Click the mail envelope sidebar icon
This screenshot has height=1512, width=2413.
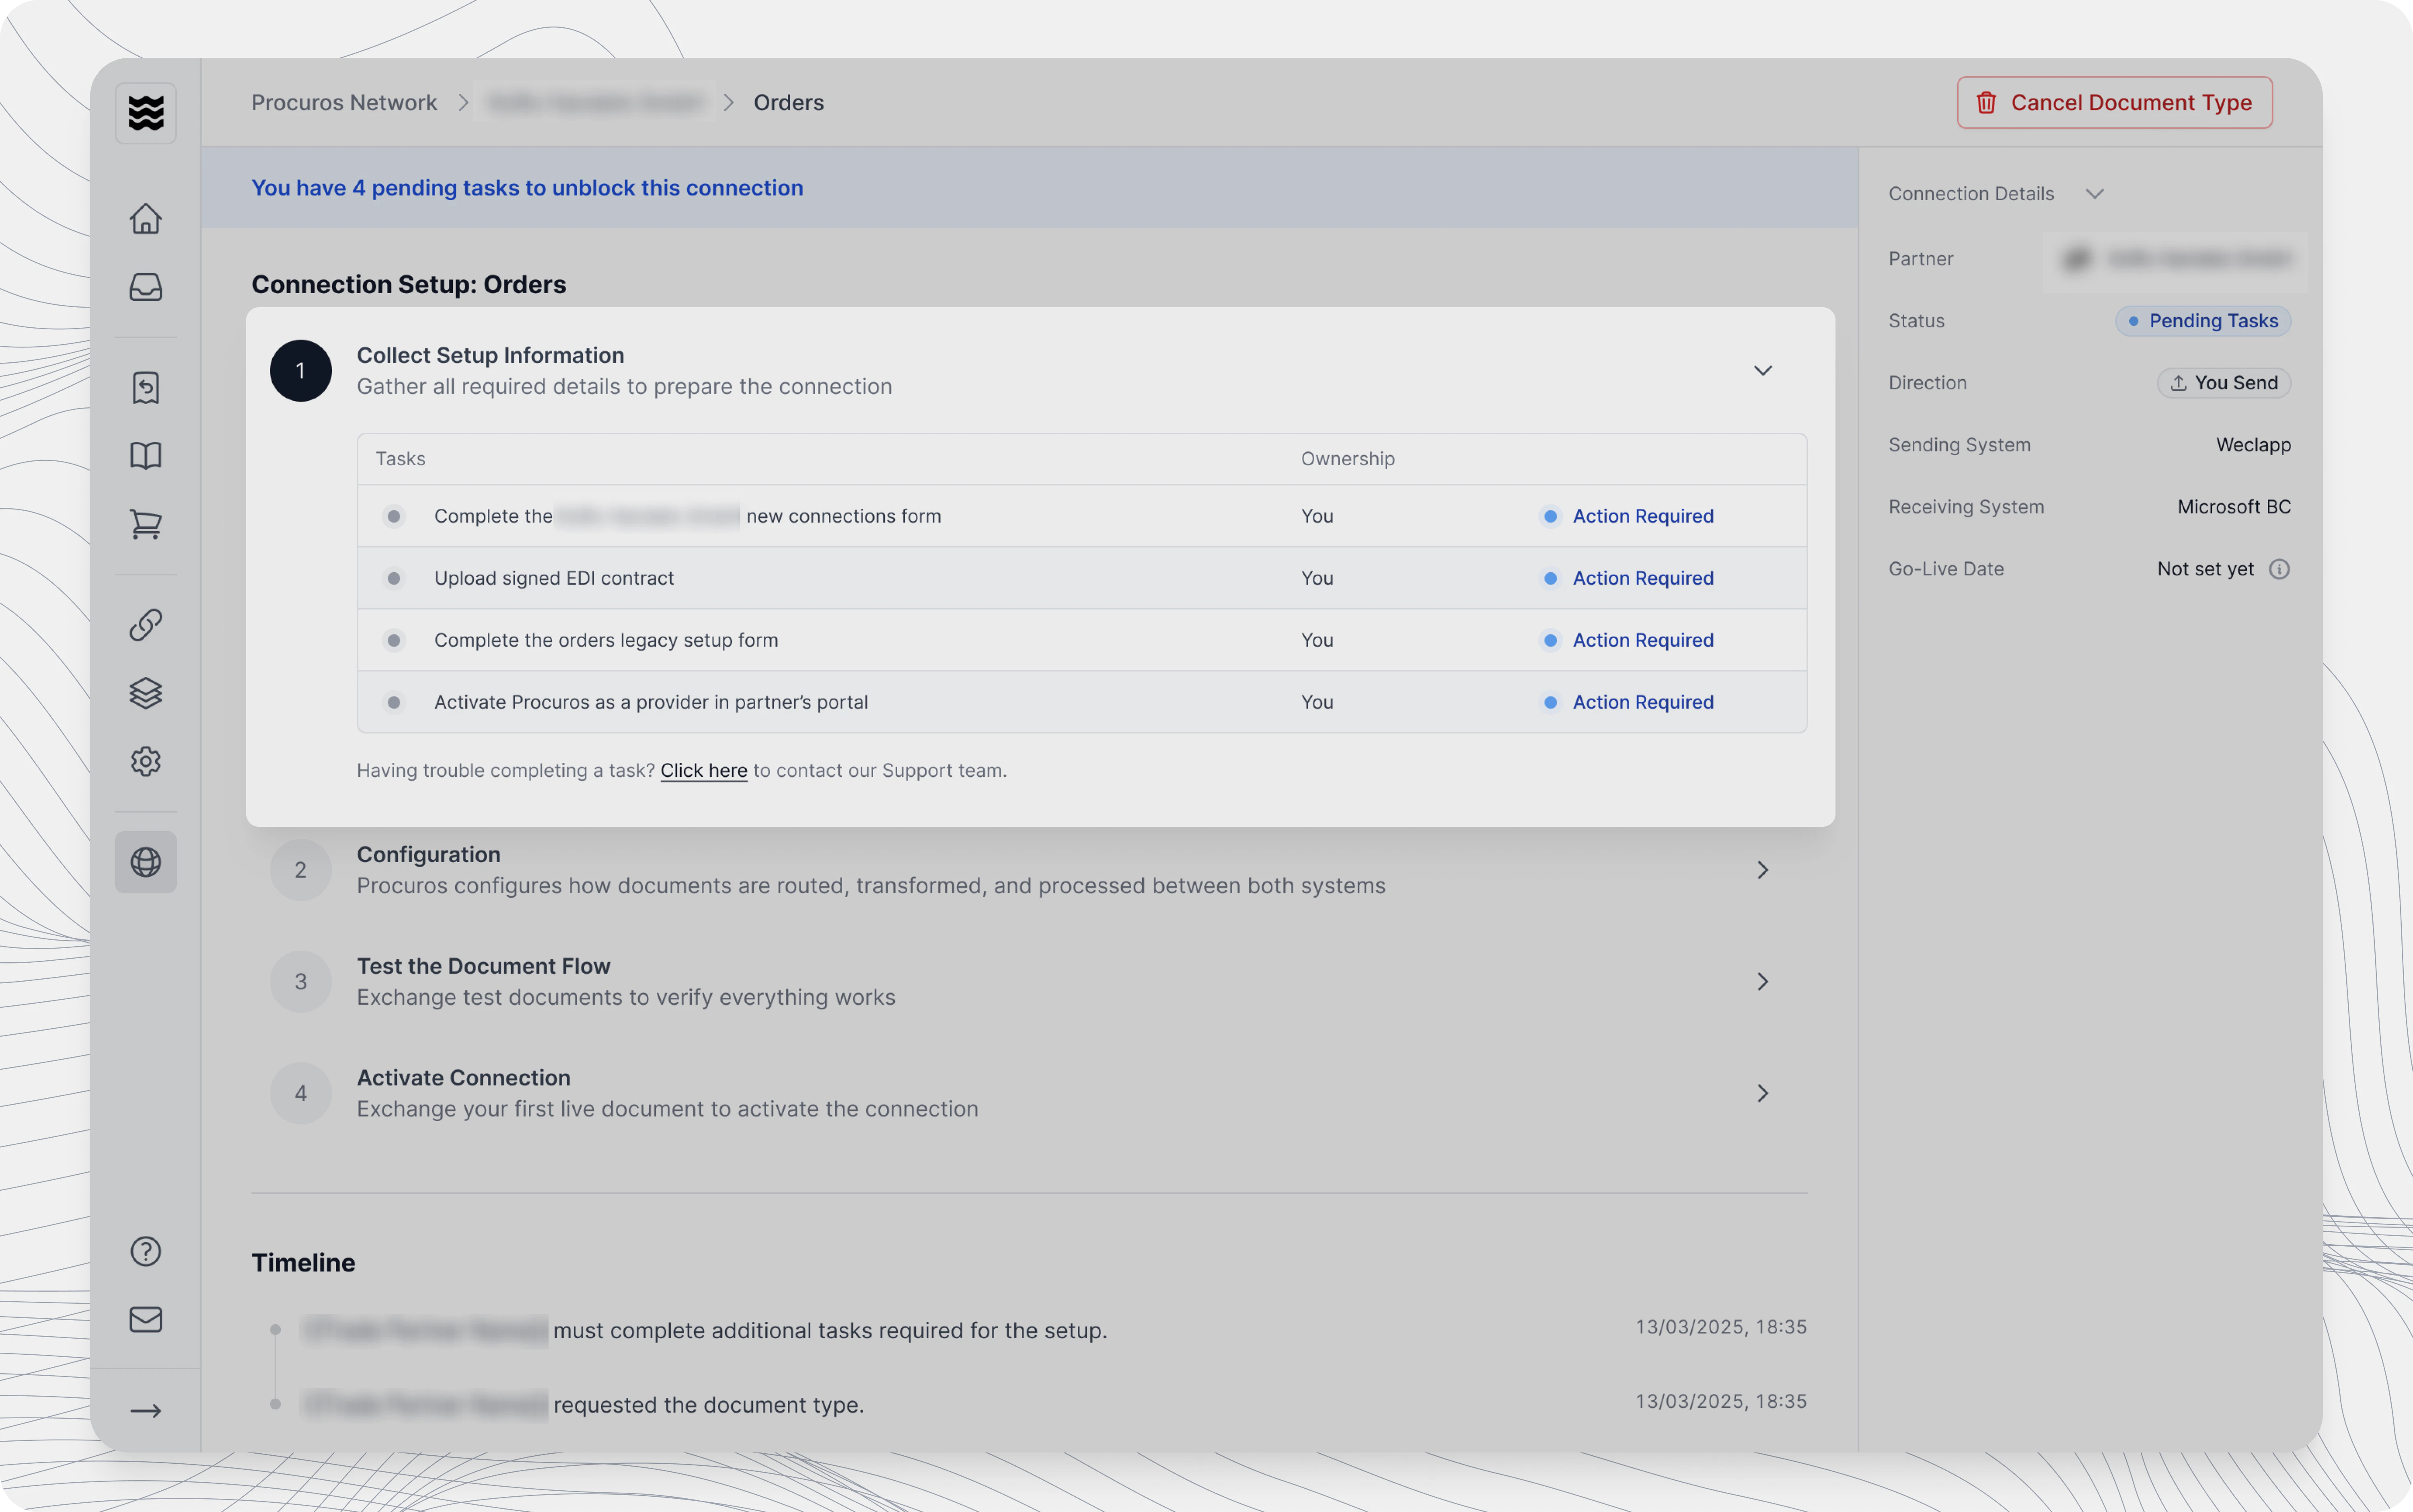tap(146, 1319)
